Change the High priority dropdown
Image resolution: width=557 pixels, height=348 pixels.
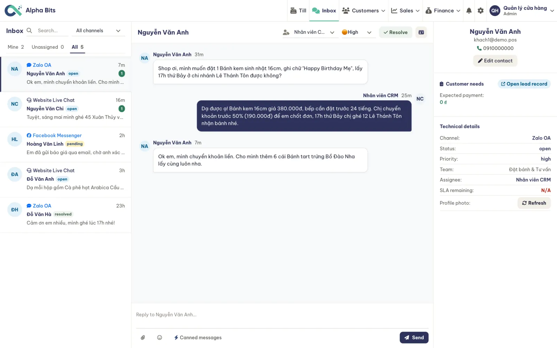(x=358, y=32)
